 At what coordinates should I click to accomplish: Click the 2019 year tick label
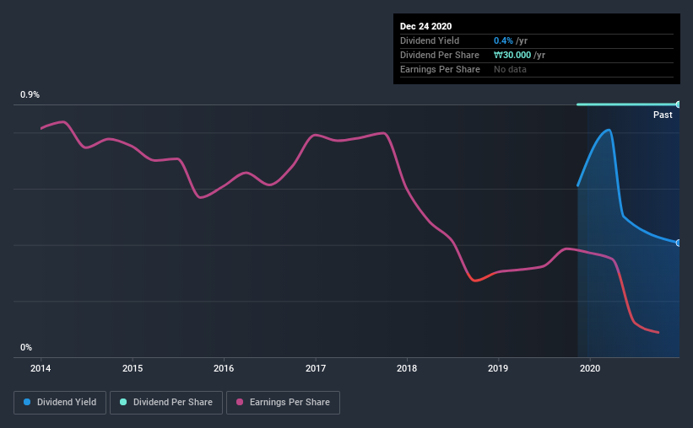499,368
